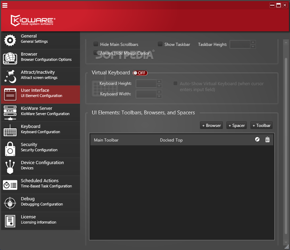Click scrollbar down arrow
Screen dimensions: 290x250
click(286, 242)
